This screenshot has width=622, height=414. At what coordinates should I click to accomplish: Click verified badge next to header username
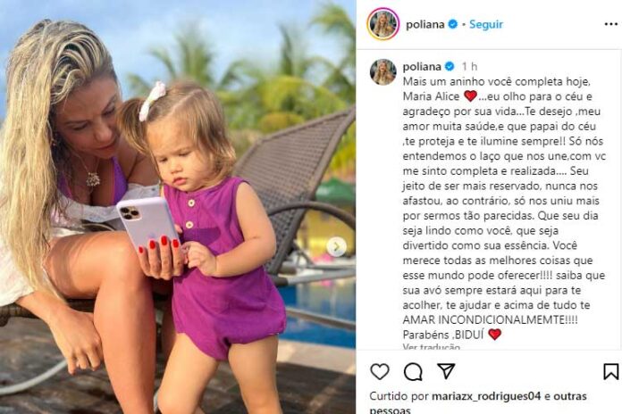pos(452,24)
